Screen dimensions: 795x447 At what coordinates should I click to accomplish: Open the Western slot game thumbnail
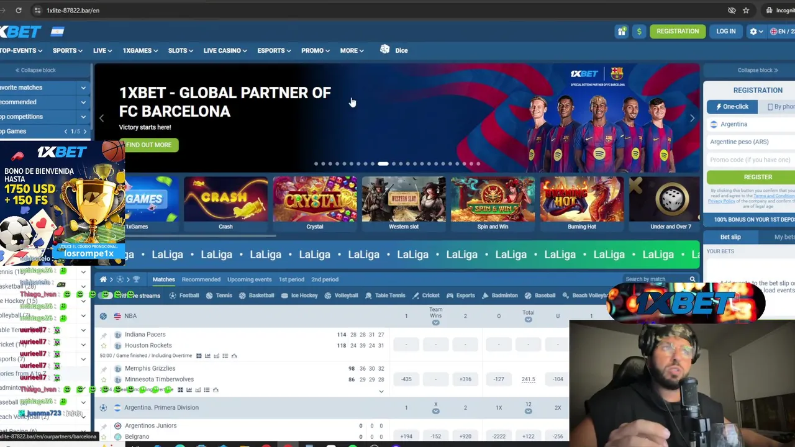tap(404, 204)
